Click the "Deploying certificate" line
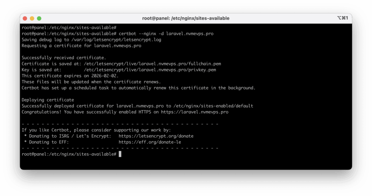This screenshot has width=372, height=196. coord(48,100)
